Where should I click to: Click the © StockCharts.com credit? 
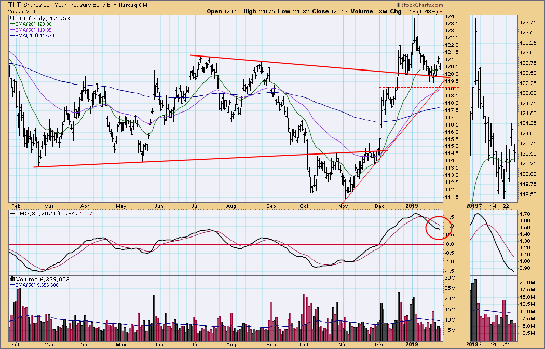point(419,5)
